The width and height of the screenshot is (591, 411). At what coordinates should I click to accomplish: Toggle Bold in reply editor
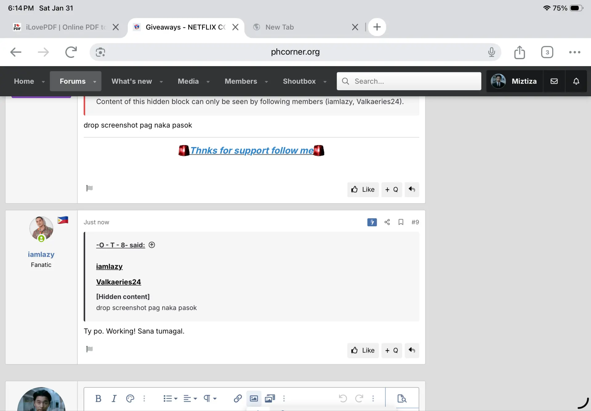click(x=98, y=399)
